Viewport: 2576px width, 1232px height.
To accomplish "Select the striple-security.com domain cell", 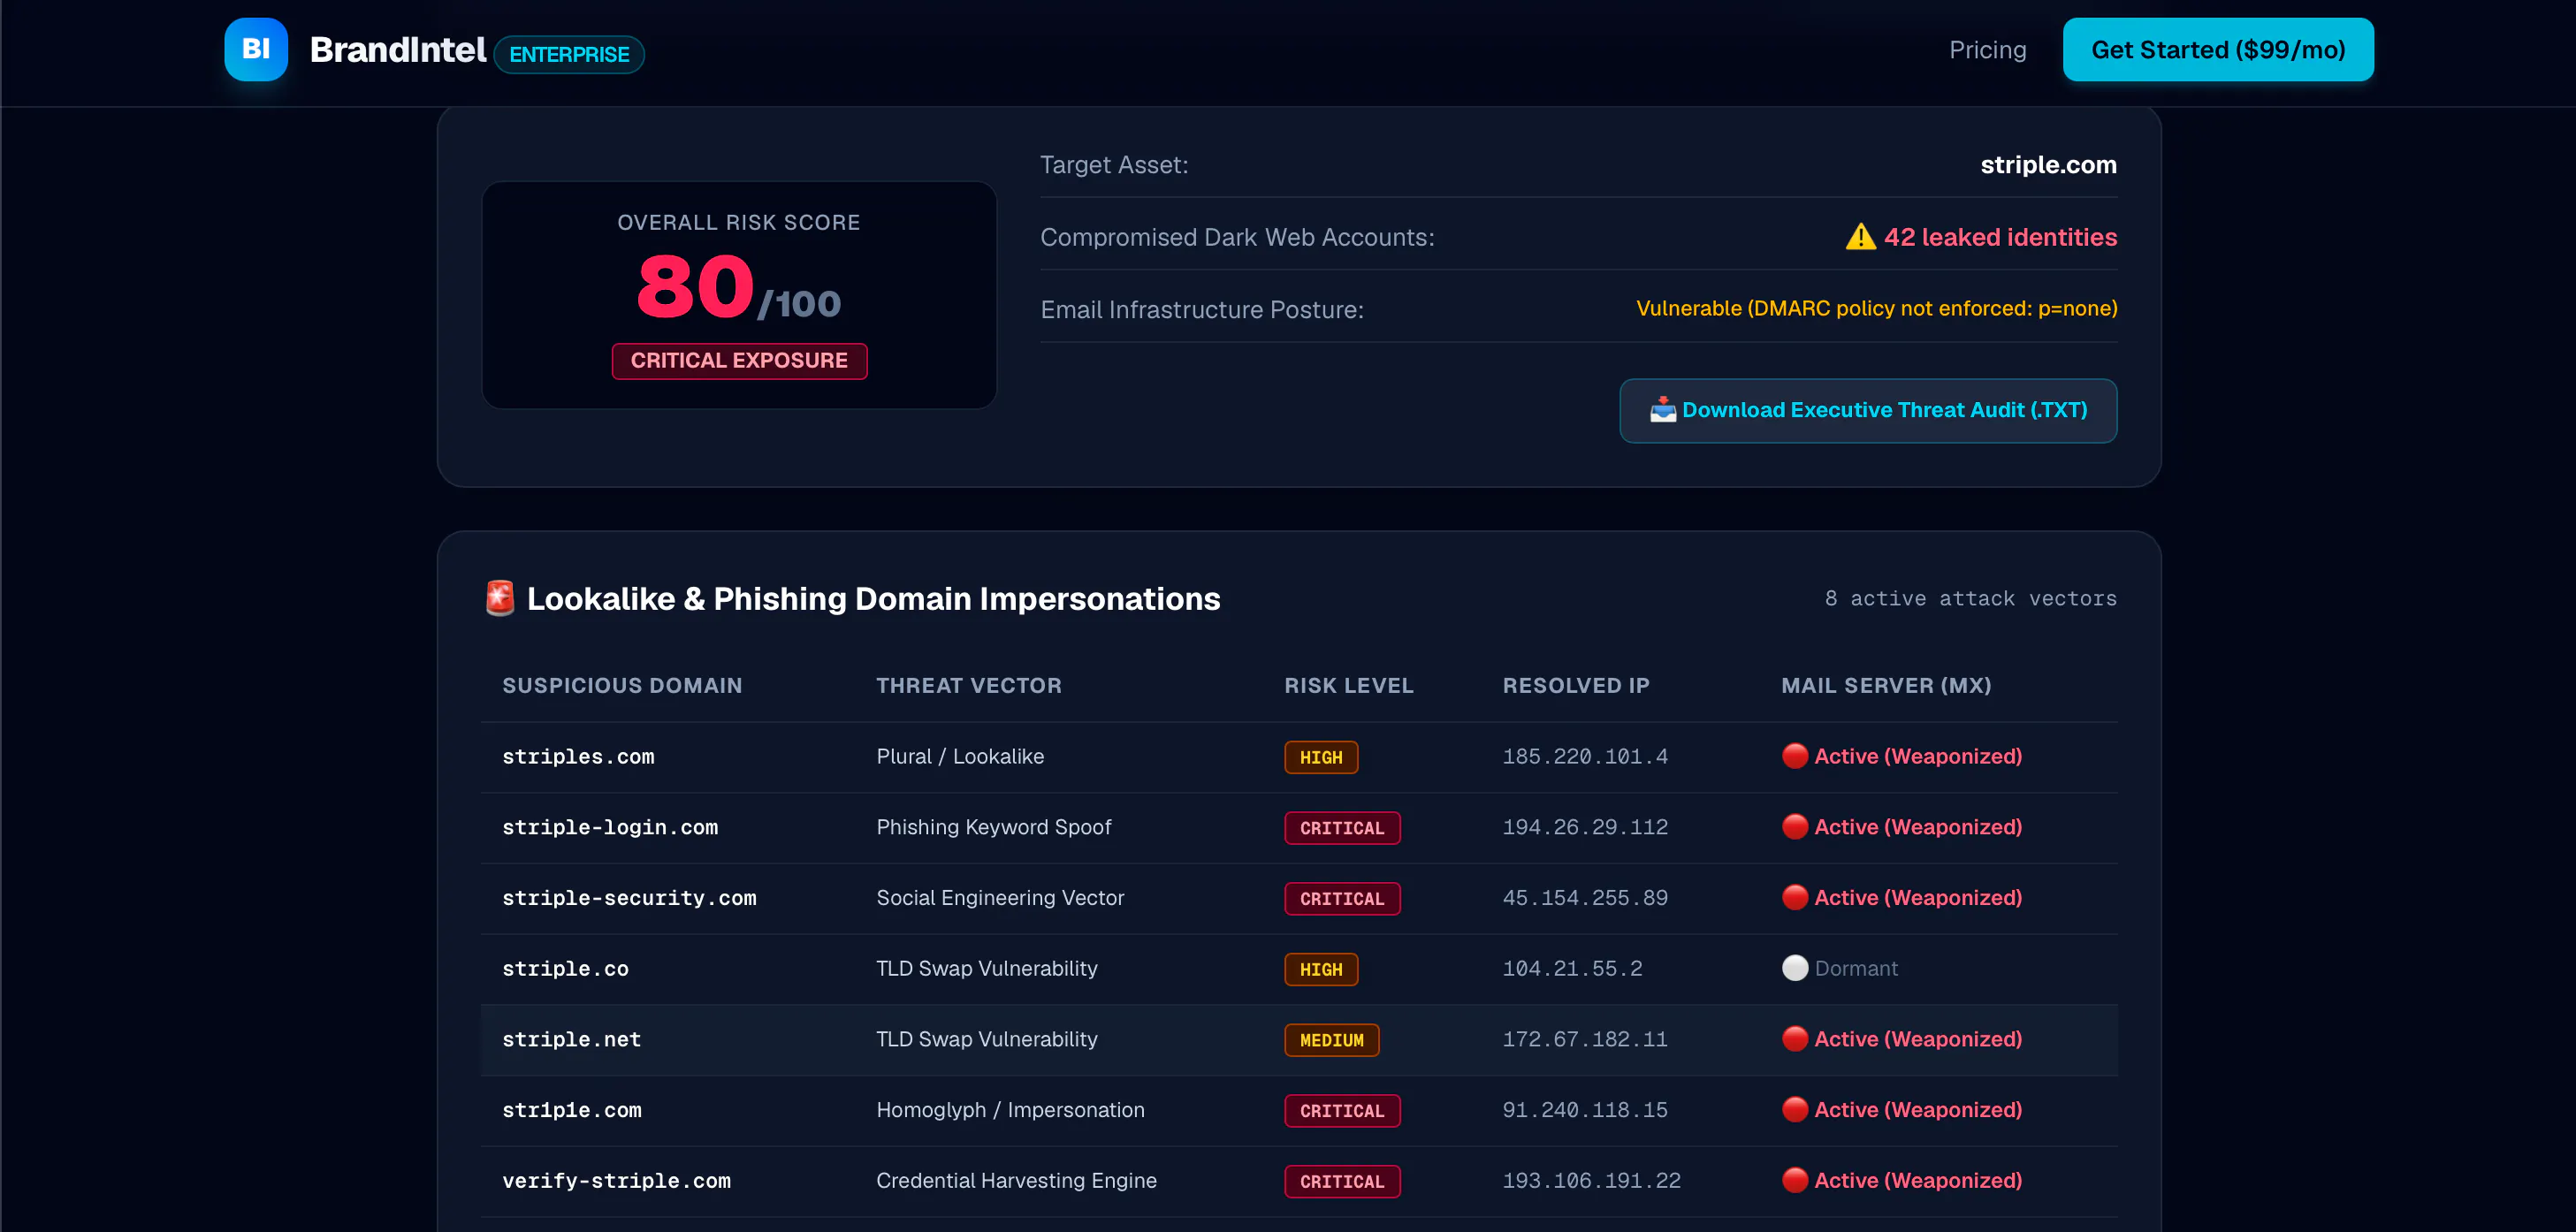I will pos(629,899).
